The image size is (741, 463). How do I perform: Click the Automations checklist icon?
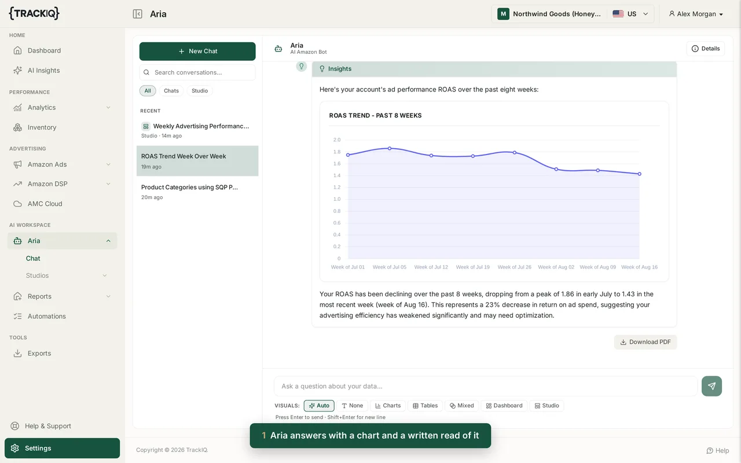18,316
